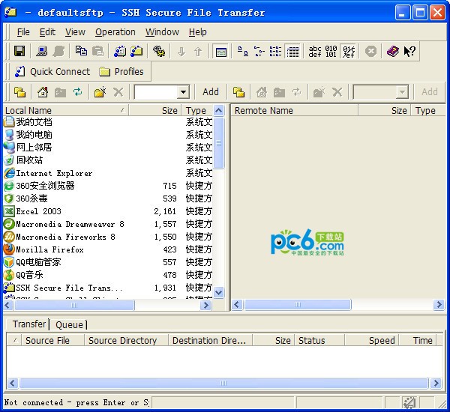Select ASCII transfer mode (abc def)
This screenshot has width=450, height=412.
point(315,51)
